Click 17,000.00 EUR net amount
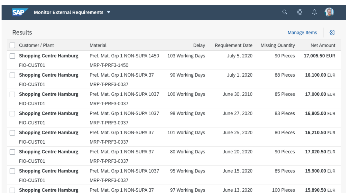 (320, 94)
